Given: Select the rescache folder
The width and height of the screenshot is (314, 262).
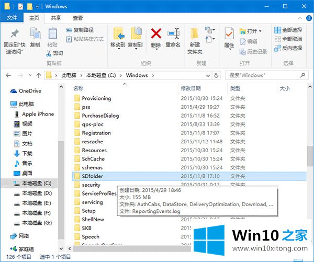Looking at the screenshot, I should coord(93,142).
